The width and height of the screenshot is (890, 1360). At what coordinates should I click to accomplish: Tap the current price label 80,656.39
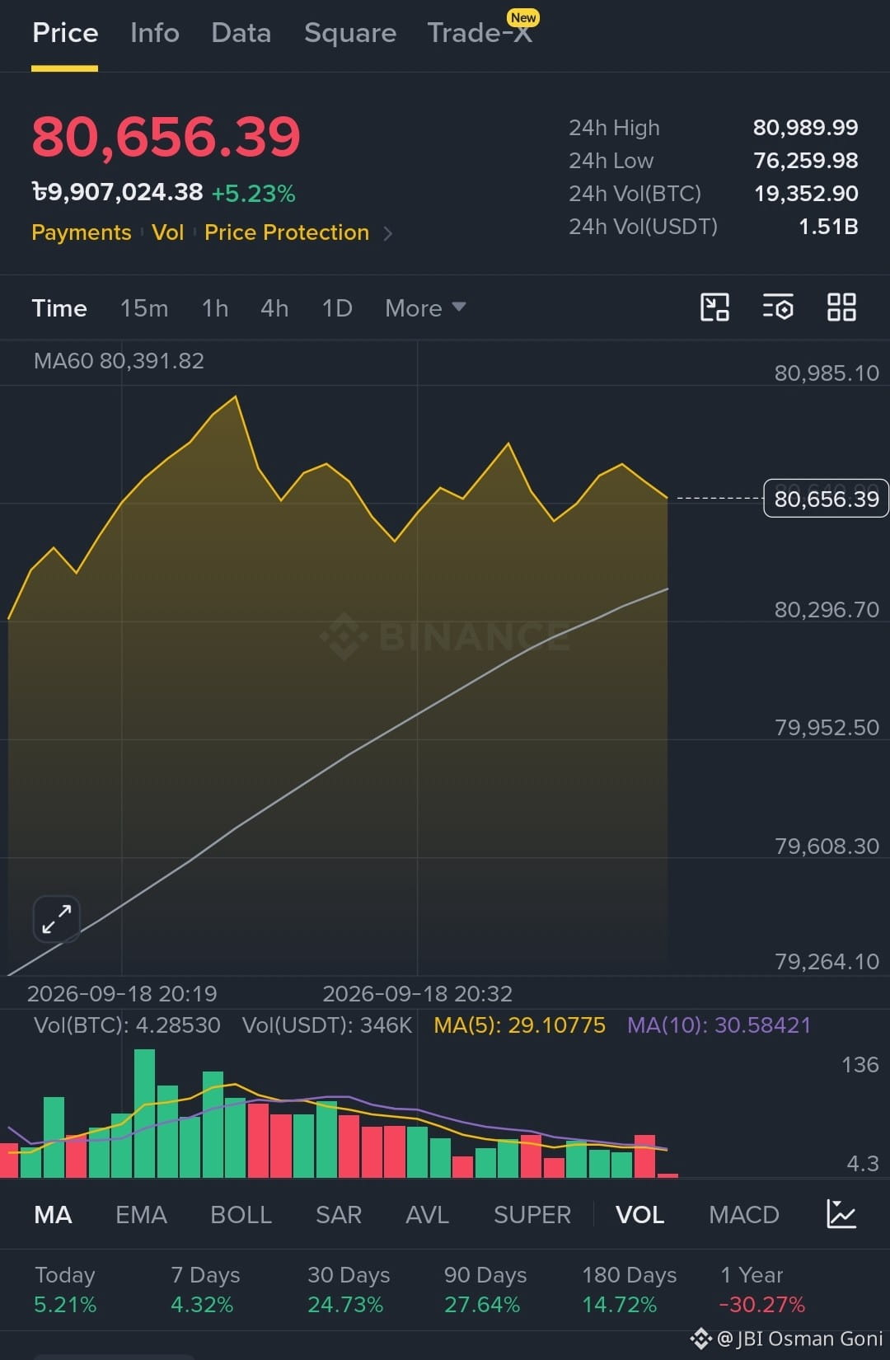click(826, 499)
